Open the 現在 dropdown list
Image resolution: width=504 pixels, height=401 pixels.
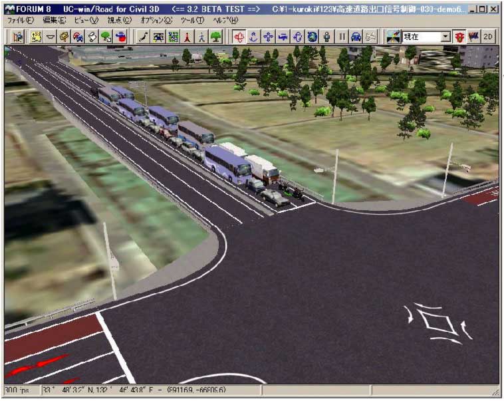tap(445, 37)
